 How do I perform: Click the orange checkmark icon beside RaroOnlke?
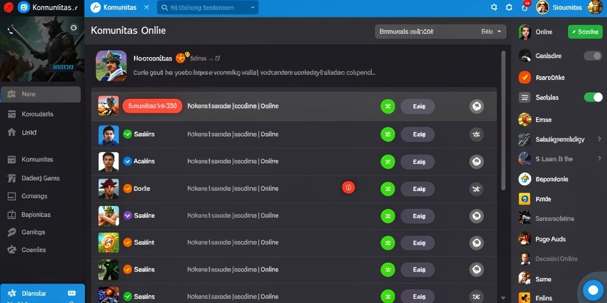tap(525, 78)
